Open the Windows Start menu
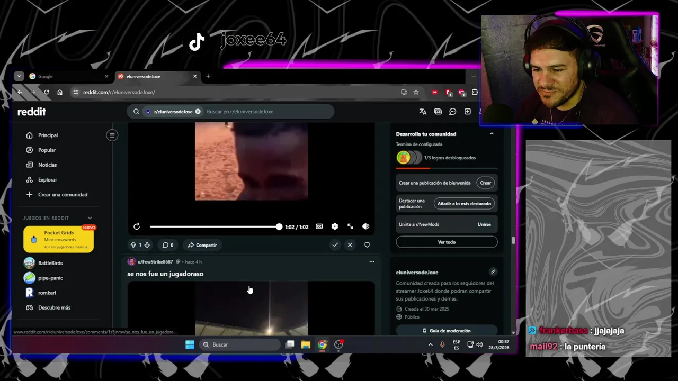Viewport: 678px width, 381px height. pos(190,344)
